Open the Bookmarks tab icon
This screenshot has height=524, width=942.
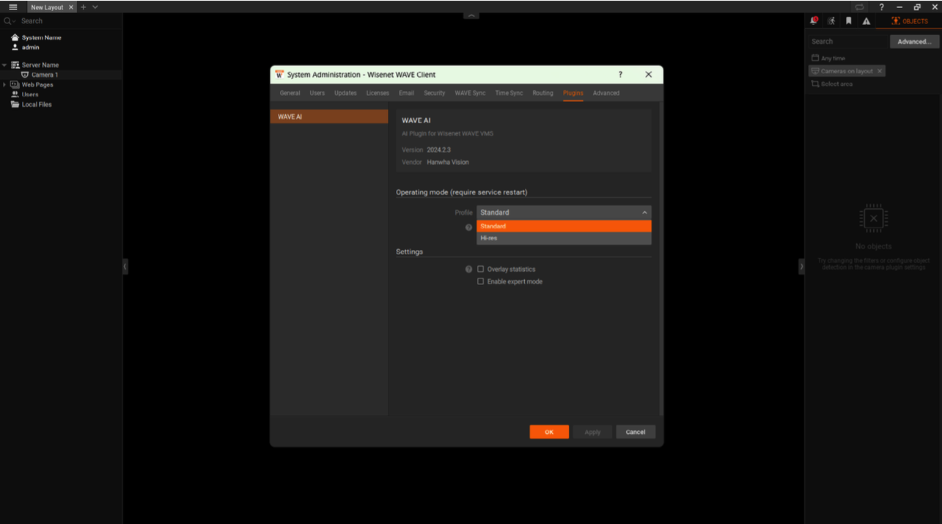tap(849, 21)
